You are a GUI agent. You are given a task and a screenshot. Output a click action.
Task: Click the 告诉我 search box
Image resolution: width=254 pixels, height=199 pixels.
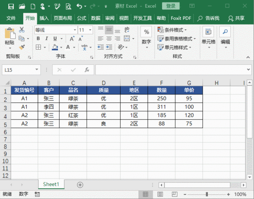209,18
